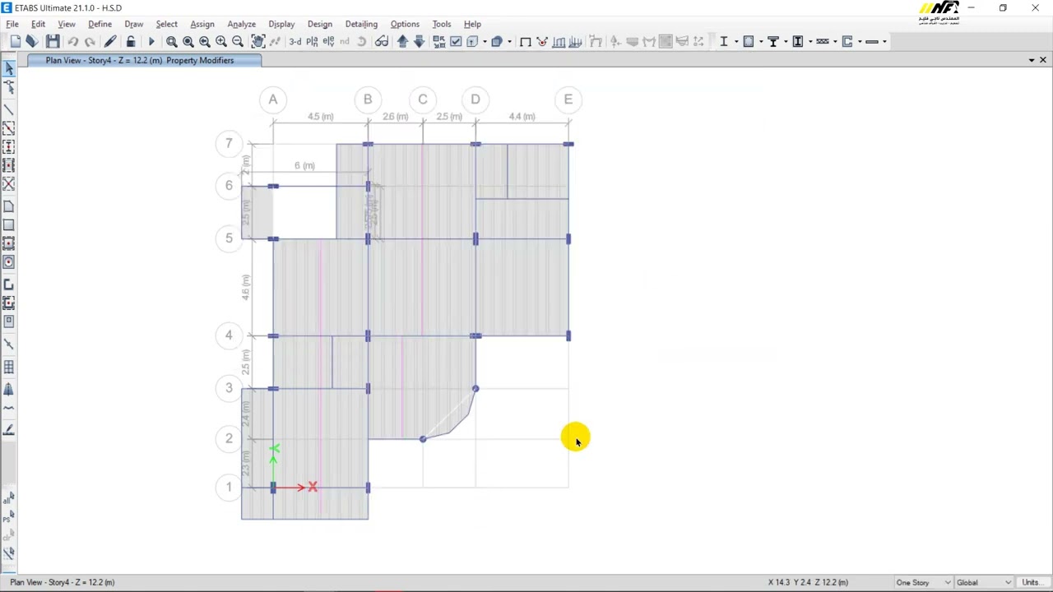Click the pencil Refresh/Edit icon
Viewport: 1053px width, 592px height.
coord(110,41)
